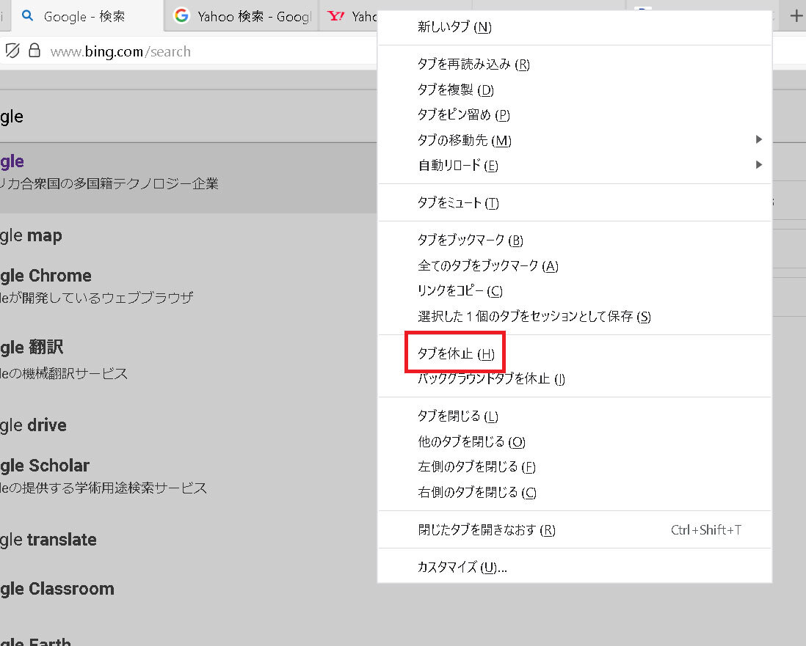Choose タブを再読み込み menu item
The height and width of the screenshot is (646, 806).
pyautogui.click(x=473, y=65)
